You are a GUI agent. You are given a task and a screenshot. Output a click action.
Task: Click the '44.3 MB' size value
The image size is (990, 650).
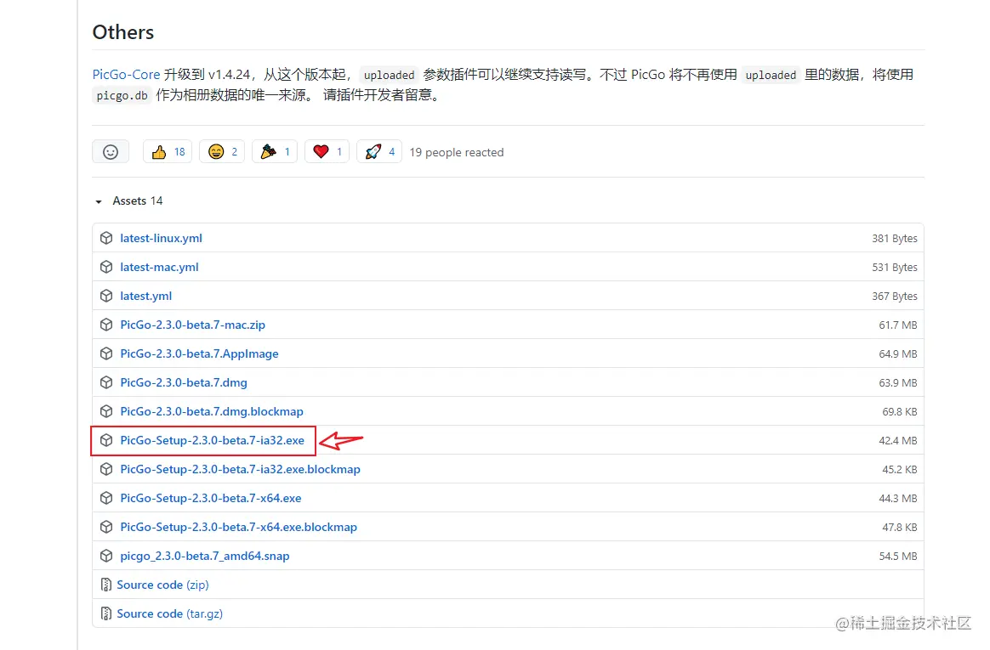898,499
